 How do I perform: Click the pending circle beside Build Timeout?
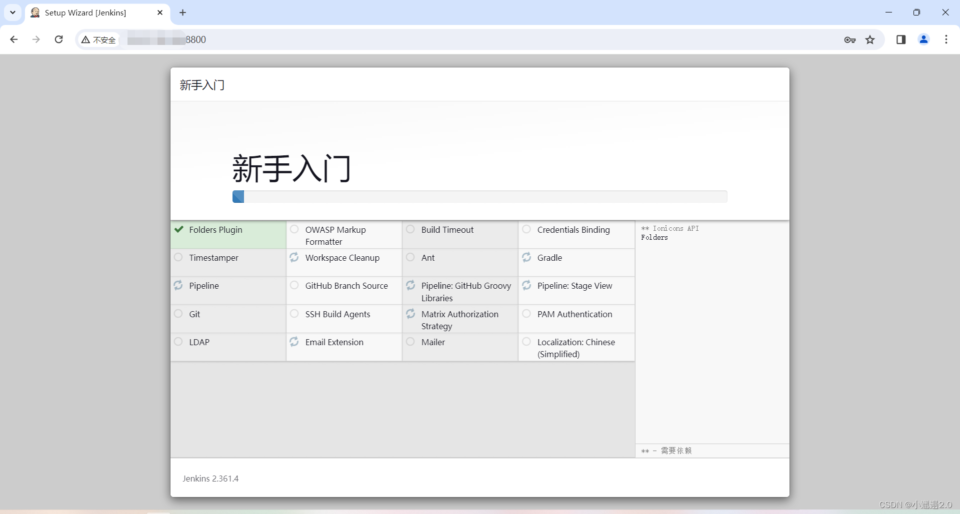[x=410, y=229]
